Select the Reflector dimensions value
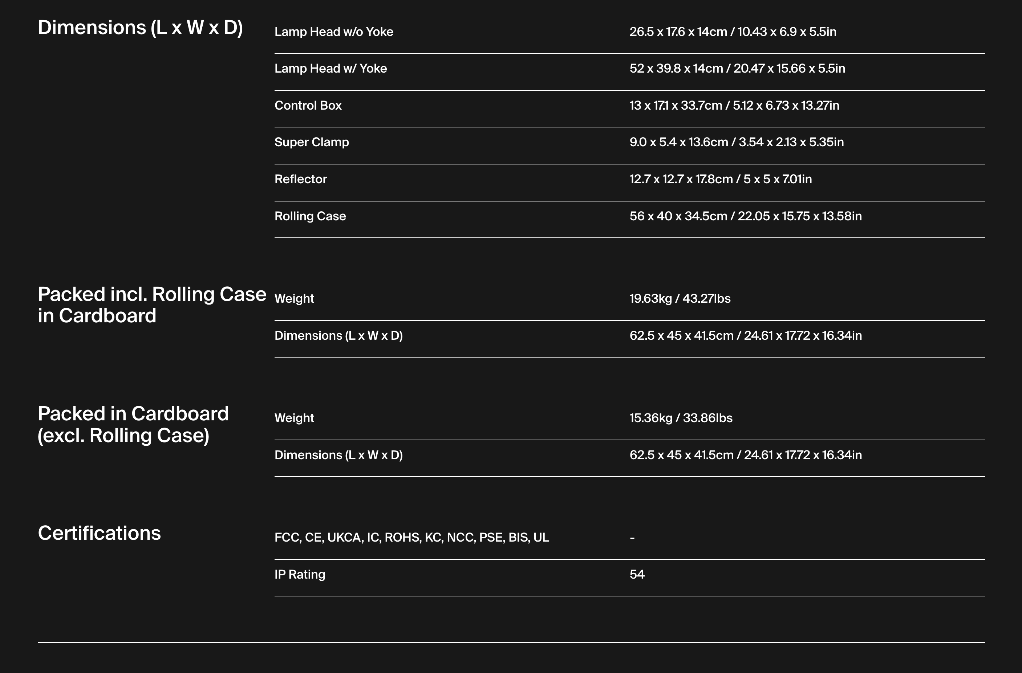The image size is (1022, 673). (721, 179)
